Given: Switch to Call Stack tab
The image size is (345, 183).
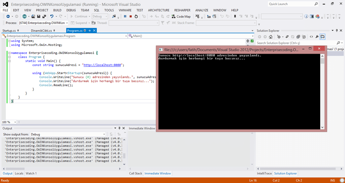Looking at the screenshot, I should (x=135, y=173).
